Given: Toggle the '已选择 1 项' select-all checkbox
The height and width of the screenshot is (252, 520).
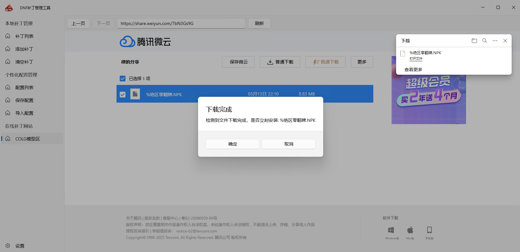Looking at the screenshot, I should point(123,79).
